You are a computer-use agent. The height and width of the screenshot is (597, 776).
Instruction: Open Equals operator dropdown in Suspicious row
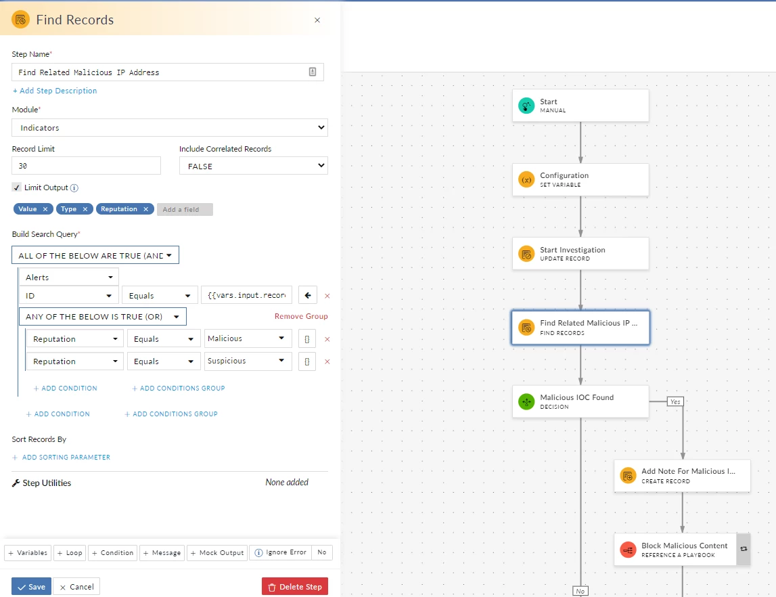[x=164, y=361]
